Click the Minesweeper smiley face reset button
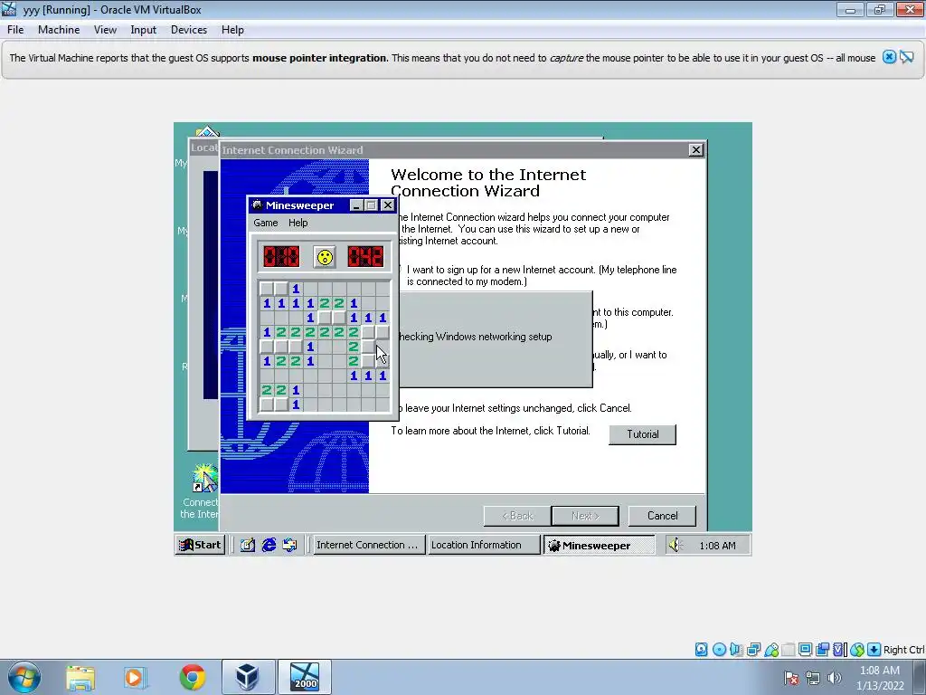 click(x=325, y=257)
